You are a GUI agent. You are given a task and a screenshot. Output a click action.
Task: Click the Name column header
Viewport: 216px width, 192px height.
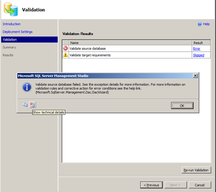tap(130, 43)
